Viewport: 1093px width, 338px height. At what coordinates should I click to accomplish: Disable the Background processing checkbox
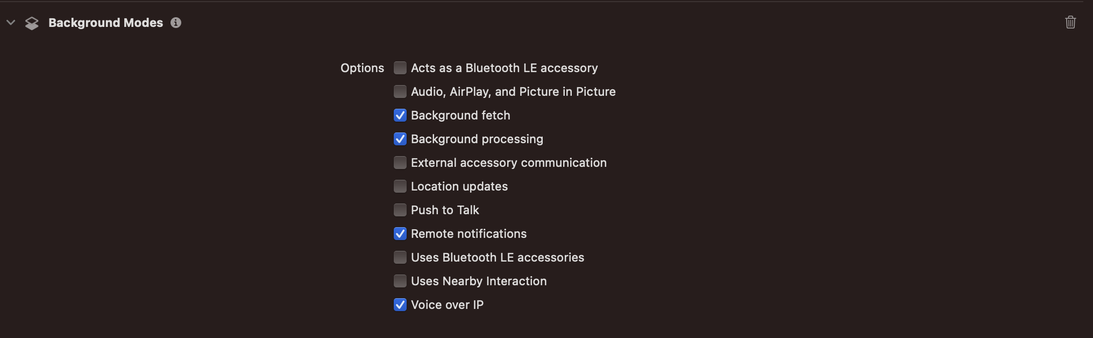[400, 139]
